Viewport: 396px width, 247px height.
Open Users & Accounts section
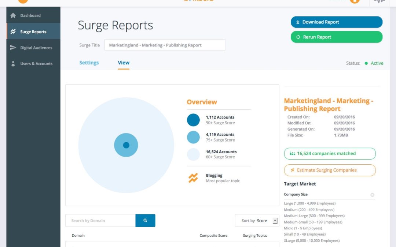click(33, 64)
